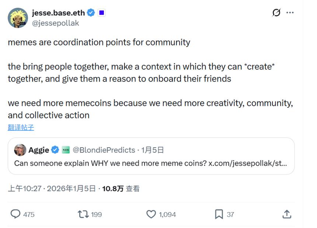The image size is (317, 228).
Task: Click Aggie's verified checkmark badge
Action: 55,150
